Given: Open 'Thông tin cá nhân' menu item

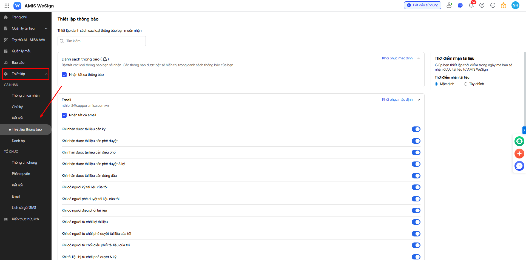Looking at the screenshot, I should (25, 96).
